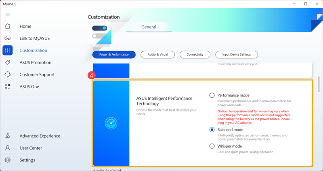Click the Customization sidebar label
The width and height of the screenshot is (323, 171).
[34, 51]
